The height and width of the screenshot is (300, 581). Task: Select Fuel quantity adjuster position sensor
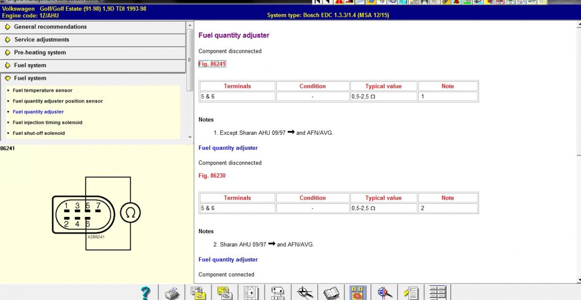click(x=58, y=101)
